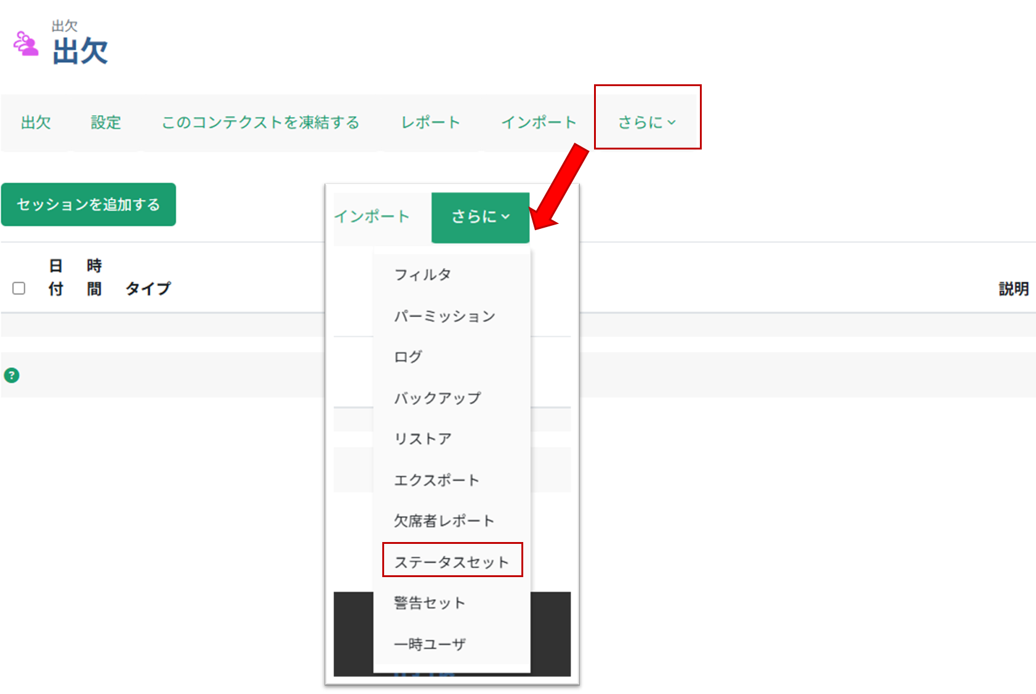
Task: Choose ステータスセット from the menu
Action: pyautogui.click(x=452, y=560)
